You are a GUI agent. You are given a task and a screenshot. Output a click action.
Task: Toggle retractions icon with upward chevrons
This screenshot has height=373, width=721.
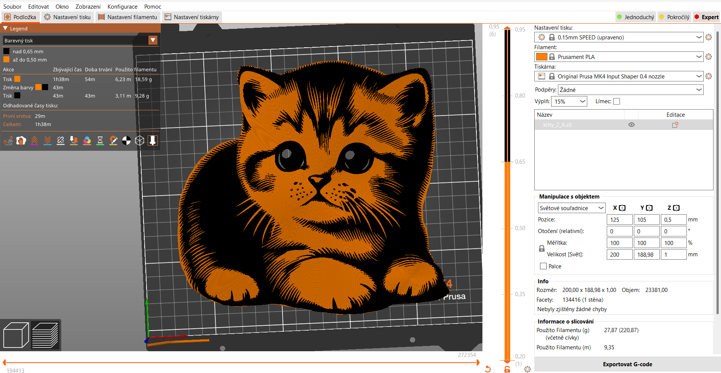(x=34, y=141)
